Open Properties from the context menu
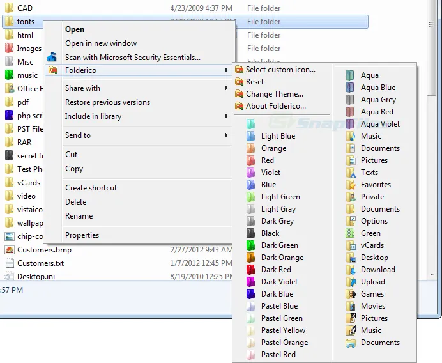Image resolution: width=442 pixels, height=363 pixels. point(82,235)
